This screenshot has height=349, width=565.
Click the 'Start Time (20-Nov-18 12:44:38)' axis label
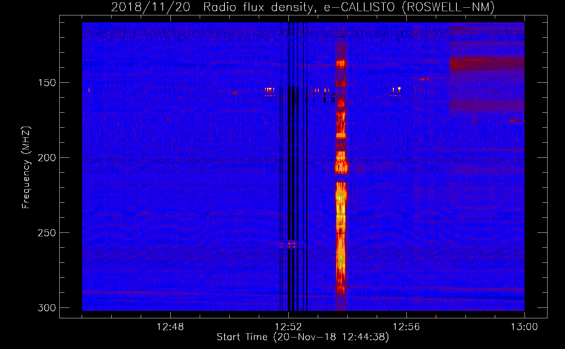[303, 337]
